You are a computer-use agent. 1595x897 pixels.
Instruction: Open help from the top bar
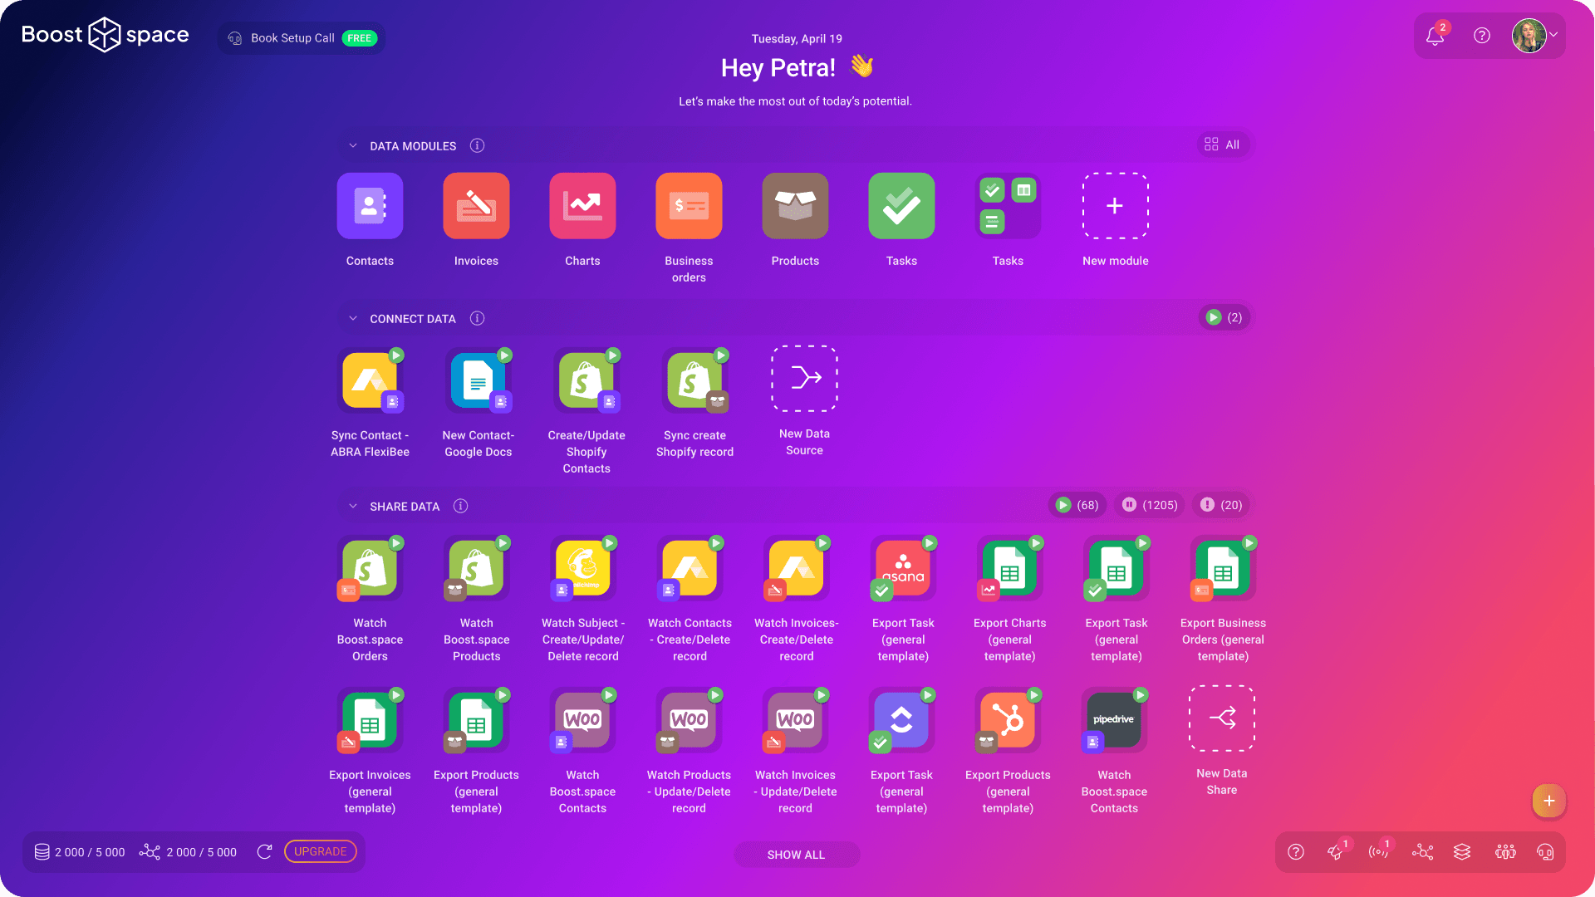(1482, 36)
